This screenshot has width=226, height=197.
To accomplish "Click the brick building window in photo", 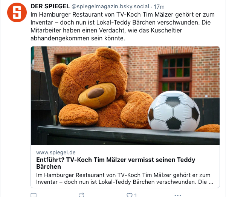I will (x=175, y=75).
